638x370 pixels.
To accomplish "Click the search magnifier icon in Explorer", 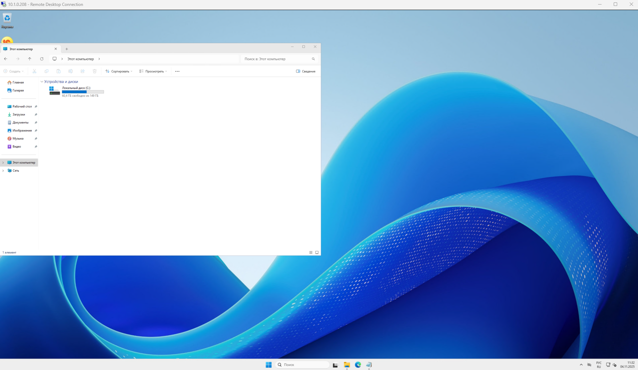I will tap(313, 59).
